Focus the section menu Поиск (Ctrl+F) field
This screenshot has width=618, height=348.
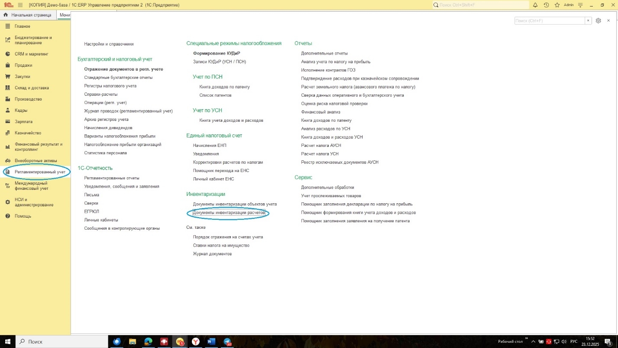coord(549,21)
